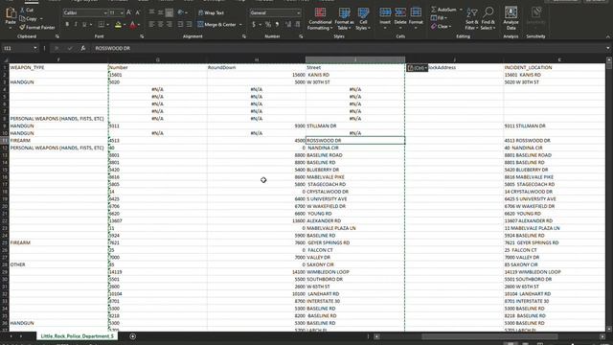Open Font settings dialog launcher

[x=142, y=36]
